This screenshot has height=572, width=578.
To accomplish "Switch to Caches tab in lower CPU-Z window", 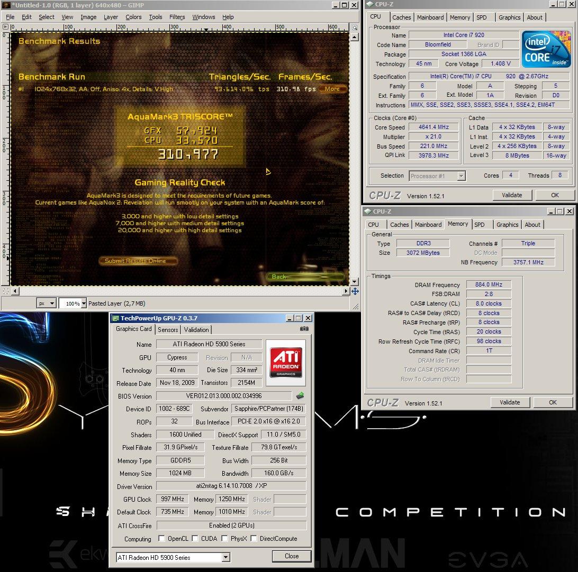I will 399,225.
